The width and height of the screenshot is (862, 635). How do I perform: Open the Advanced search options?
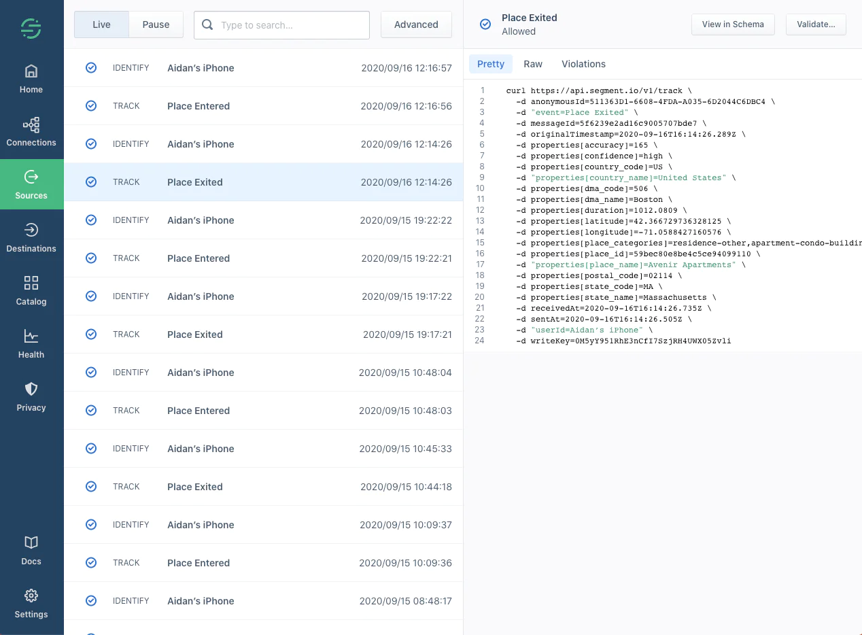tap(416, 24)
